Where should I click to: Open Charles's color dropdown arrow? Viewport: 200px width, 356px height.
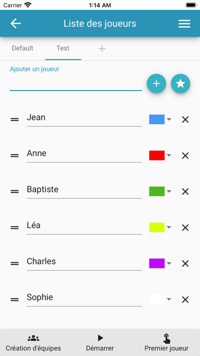tap(169, 263)
